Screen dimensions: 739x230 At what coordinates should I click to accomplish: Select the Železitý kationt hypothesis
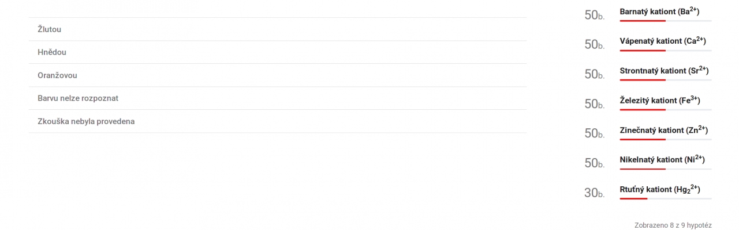[x=659, y=101]
